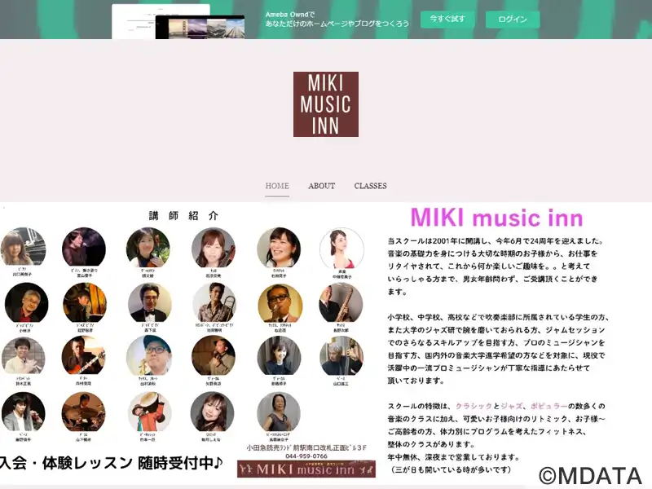Select the man playing flute by brick wall

24,356
